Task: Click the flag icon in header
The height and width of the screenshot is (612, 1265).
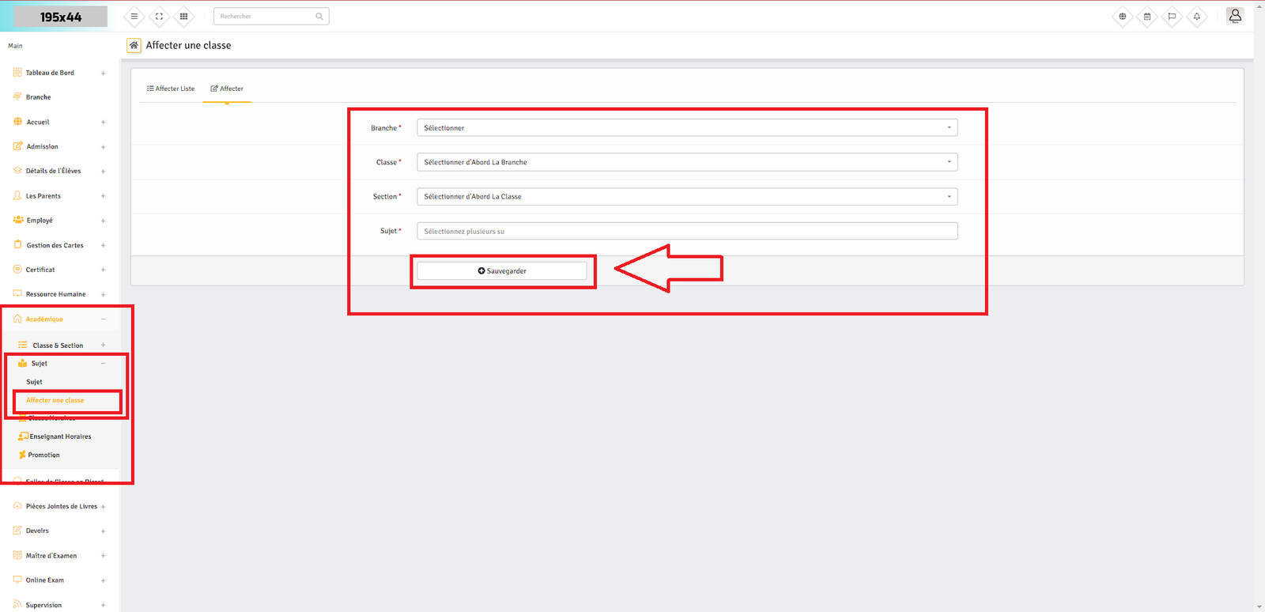Action: click(1172, 17)
